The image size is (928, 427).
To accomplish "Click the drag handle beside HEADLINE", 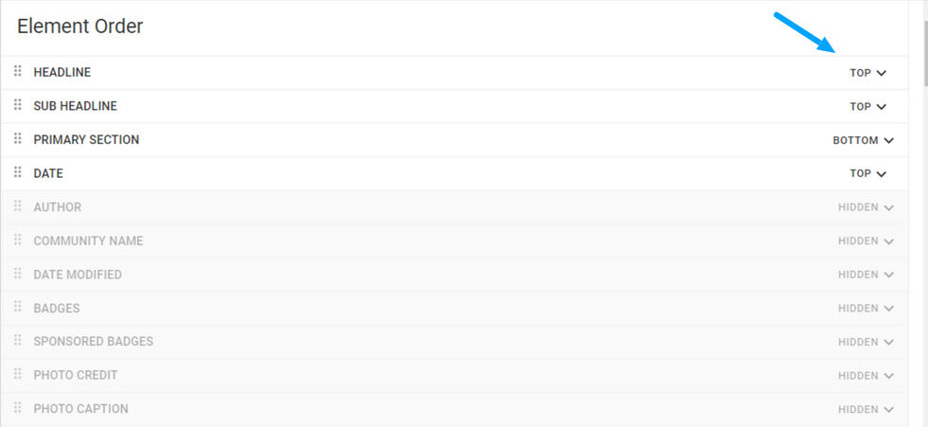I will click(17, 72).
